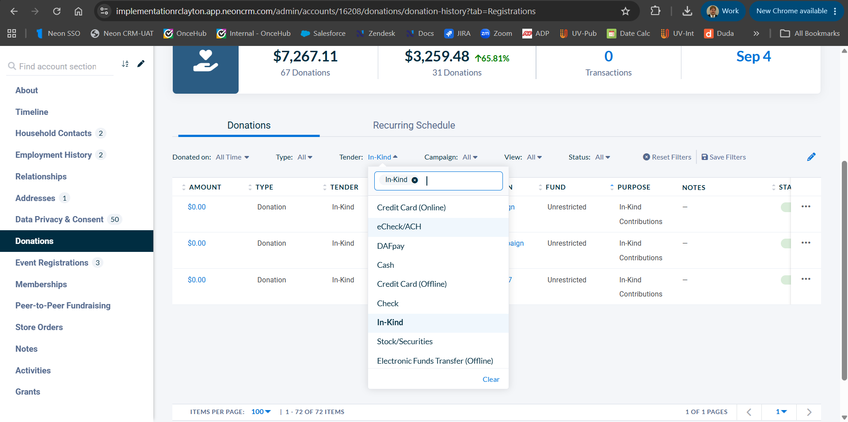Open the Work profile menu
Viewport: 848px width, 422px height.
pos(723,11)
